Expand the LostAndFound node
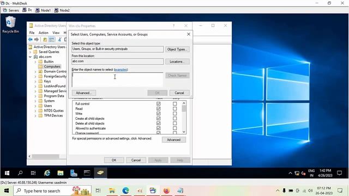This screenshot has height=196, width=349. pos(35,86)
